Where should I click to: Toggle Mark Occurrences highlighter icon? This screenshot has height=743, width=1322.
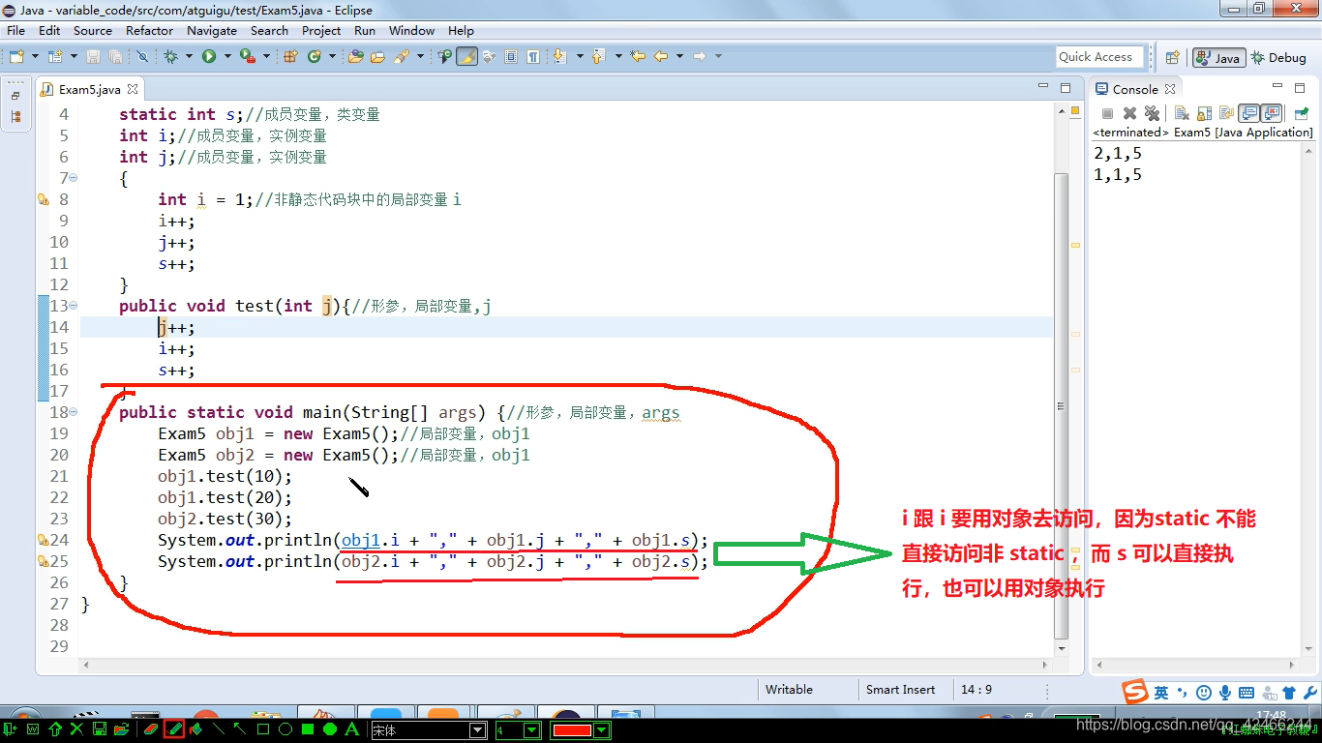pos(466,57)
